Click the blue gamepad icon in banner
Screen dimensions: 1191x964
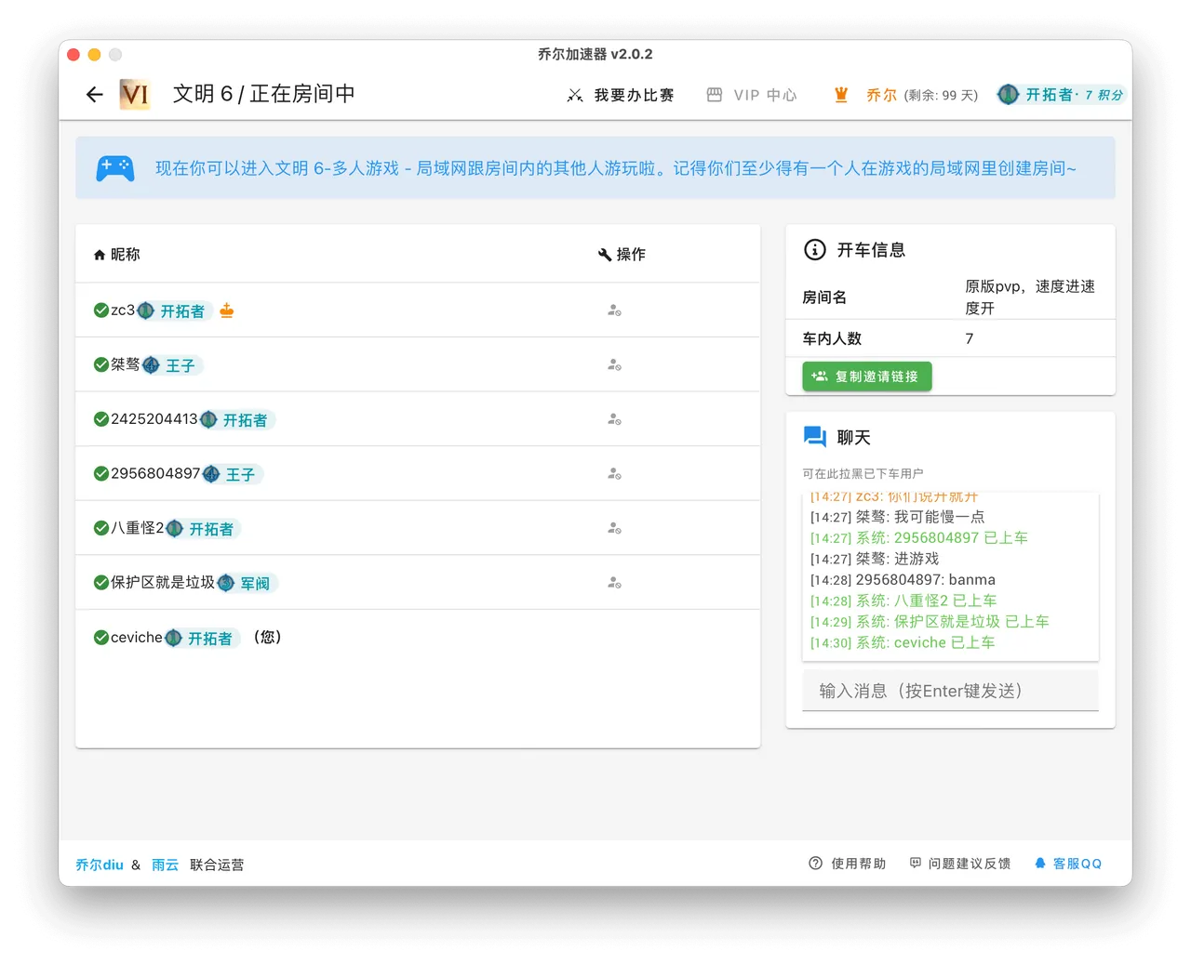coord(115,168)
